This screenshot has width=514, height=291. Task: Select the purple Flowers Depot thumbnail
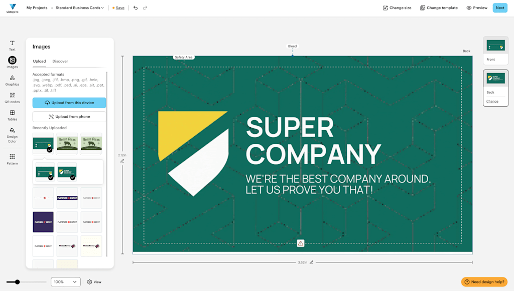coord(43,222)
